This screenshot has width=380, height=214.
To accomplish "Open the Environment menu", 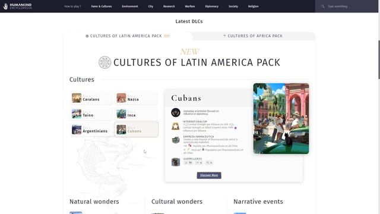I will [x=130, y=7].
